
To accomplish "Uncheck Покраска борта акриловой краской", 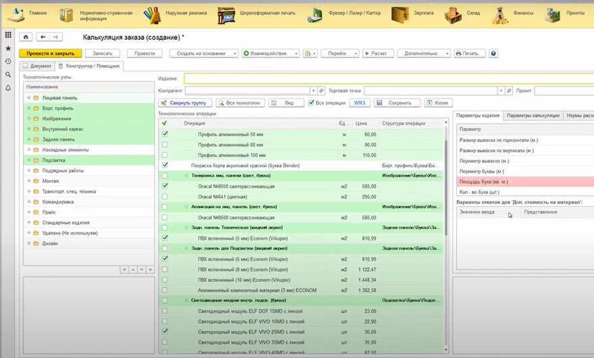I will pyautogui.click(x=165, y=165).
